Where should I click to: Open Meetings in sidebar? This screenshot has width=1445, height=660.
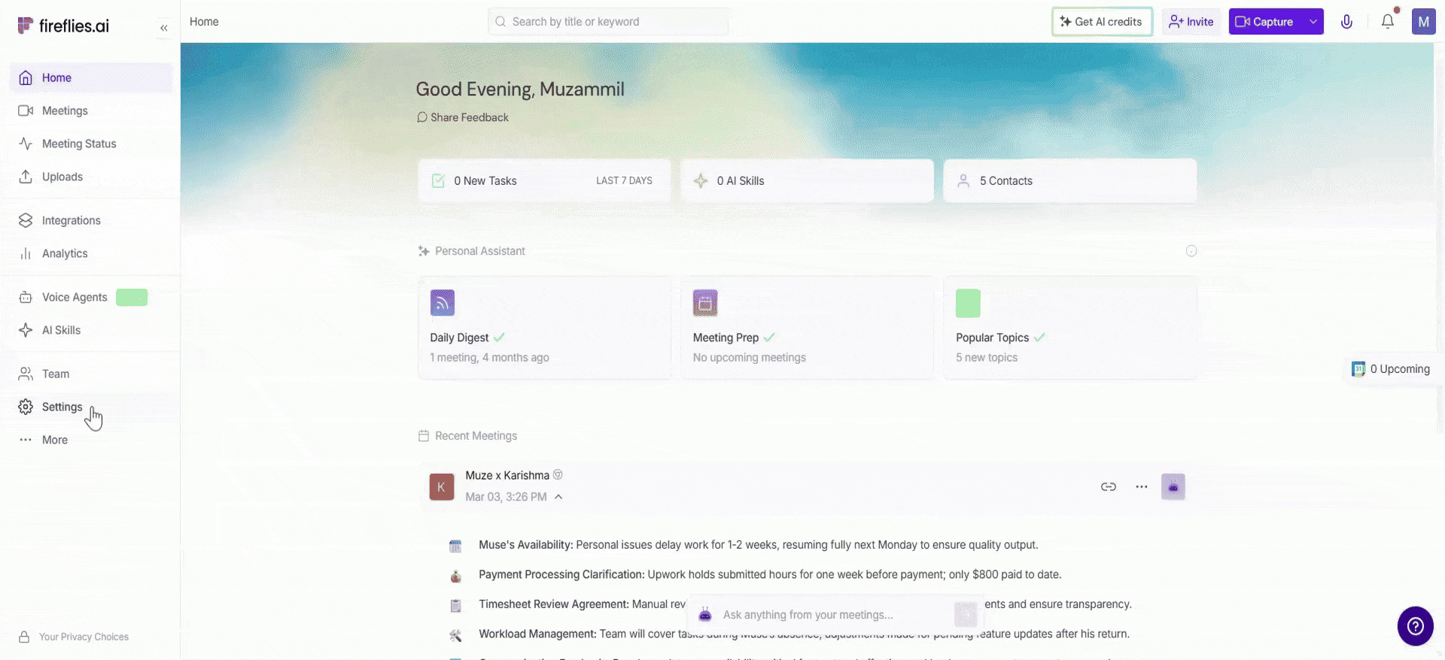pos(91,111)
